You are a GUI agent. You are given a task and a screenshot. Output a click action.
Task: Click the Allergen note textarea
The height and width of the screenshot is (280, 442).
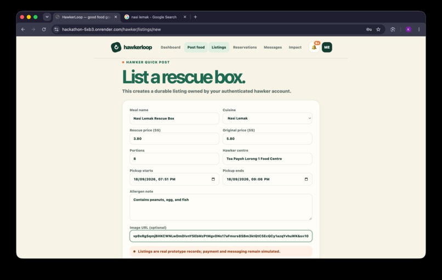[x=220, y=207]
